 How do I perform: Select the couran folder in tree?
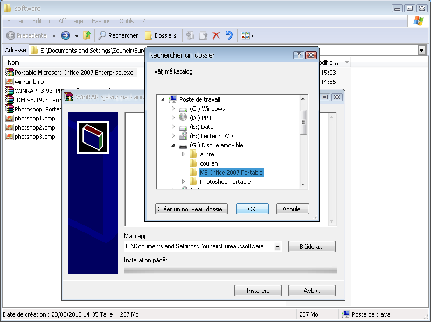[209, 163]
